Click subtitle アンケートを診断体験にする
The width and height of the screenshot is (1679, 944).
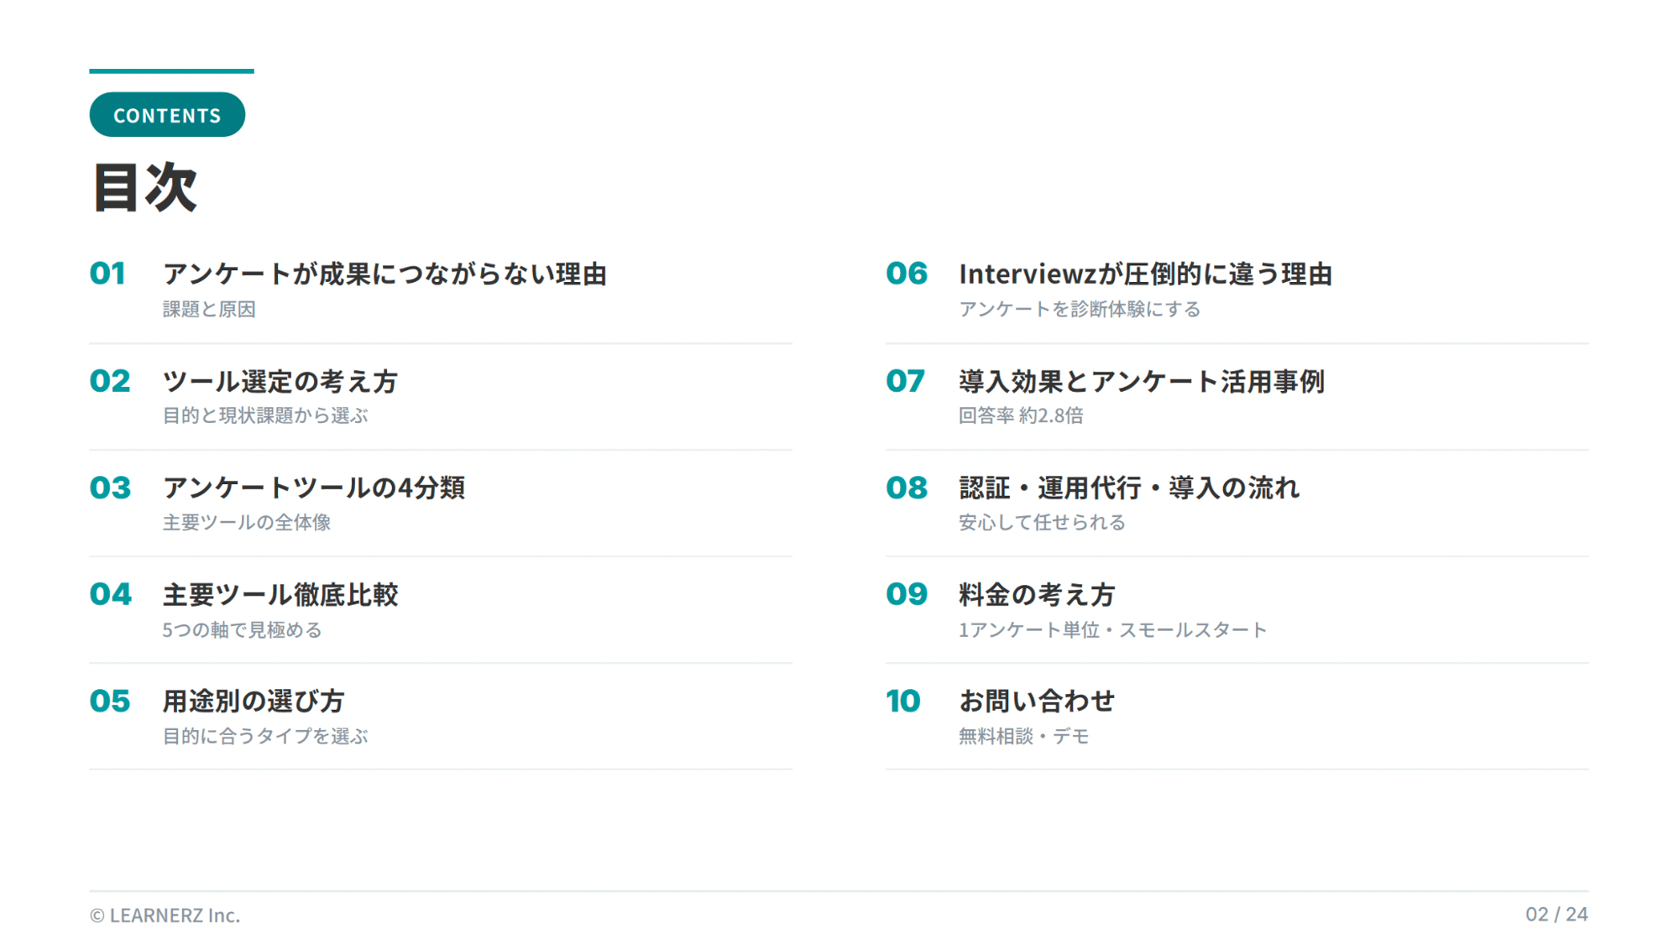[x=1080, y=310]
